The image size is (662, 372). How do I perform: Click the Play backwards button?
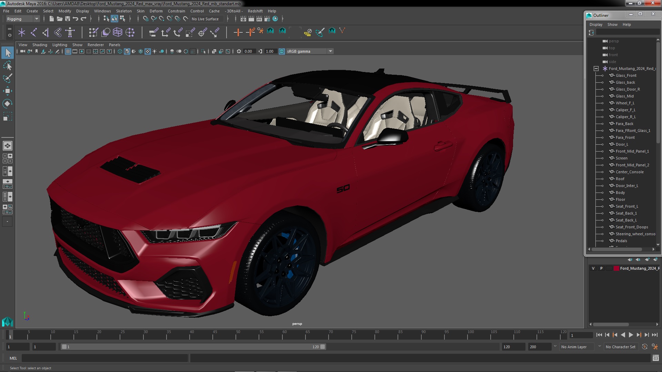point(623,335)
